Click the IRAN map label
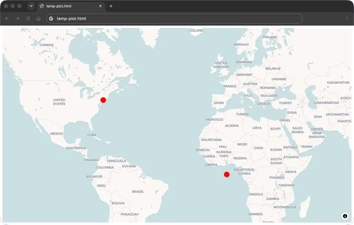This screenshot has width=354, height=225. tap(318, 117)
